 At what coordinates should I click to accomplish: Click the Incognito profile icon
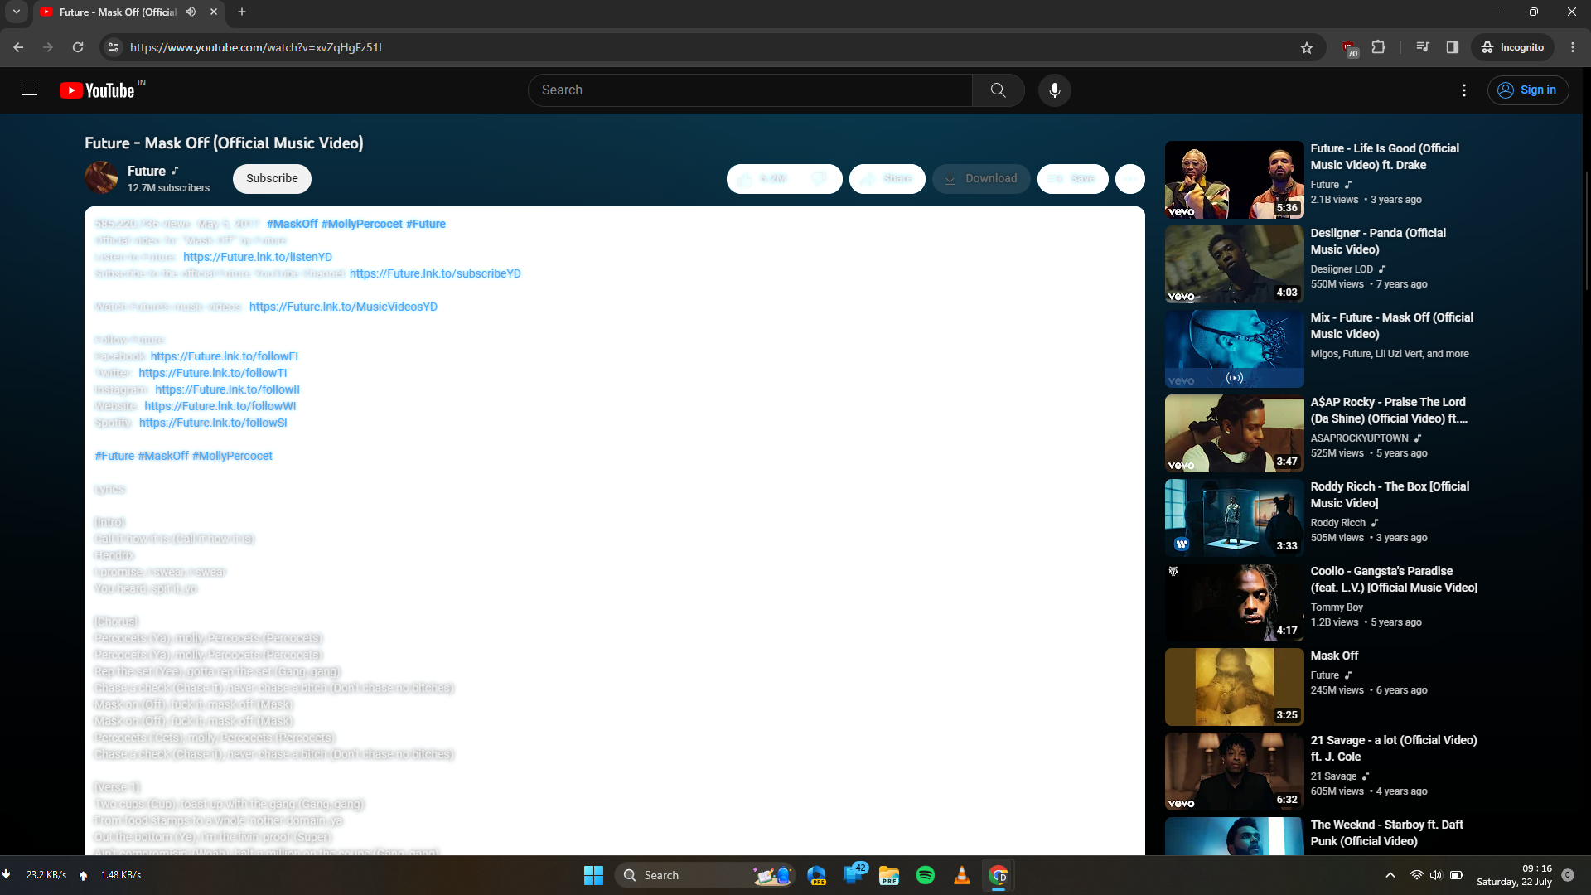1511,47
